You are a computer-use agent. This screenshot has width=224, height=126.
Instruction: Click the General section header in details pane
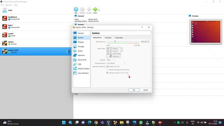pos(81,16)
